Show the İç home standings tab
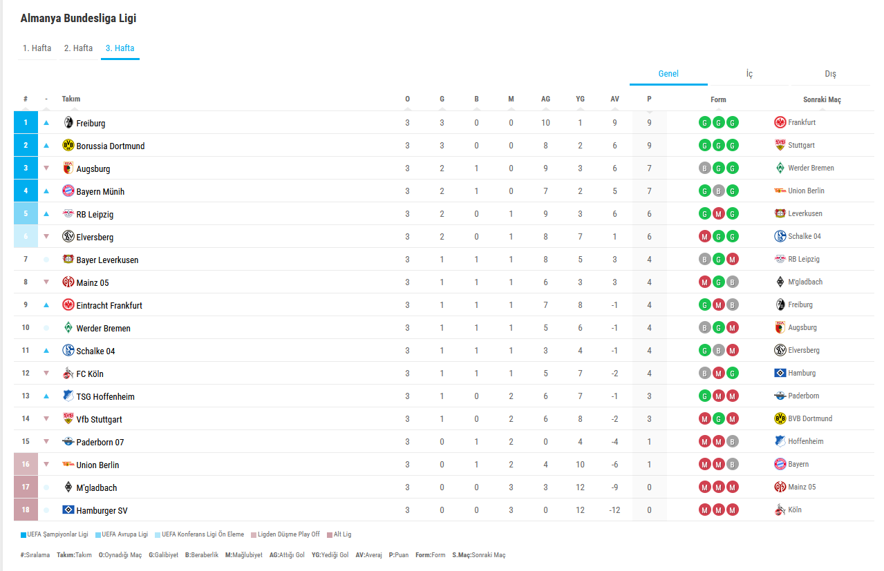 pos(749,74)
